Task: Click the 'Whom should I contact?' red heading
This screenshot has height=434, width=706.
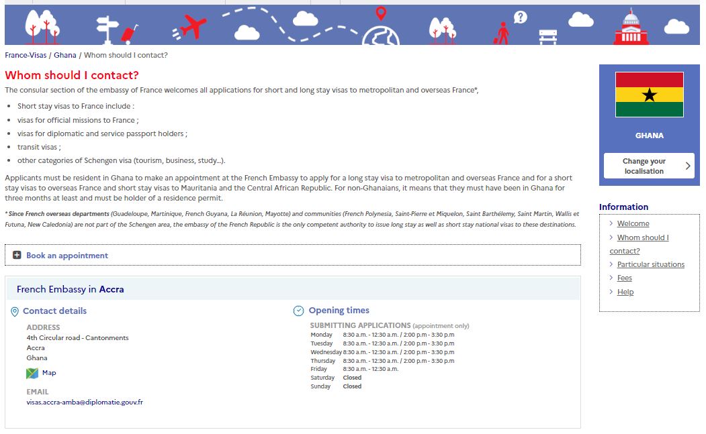Action: [72, 75]
